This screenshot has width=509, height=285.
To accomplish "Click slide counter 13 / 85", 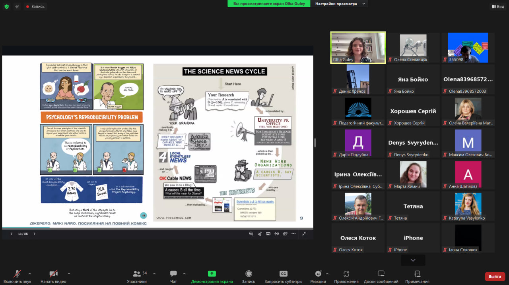I will click(x=23, y=234).
